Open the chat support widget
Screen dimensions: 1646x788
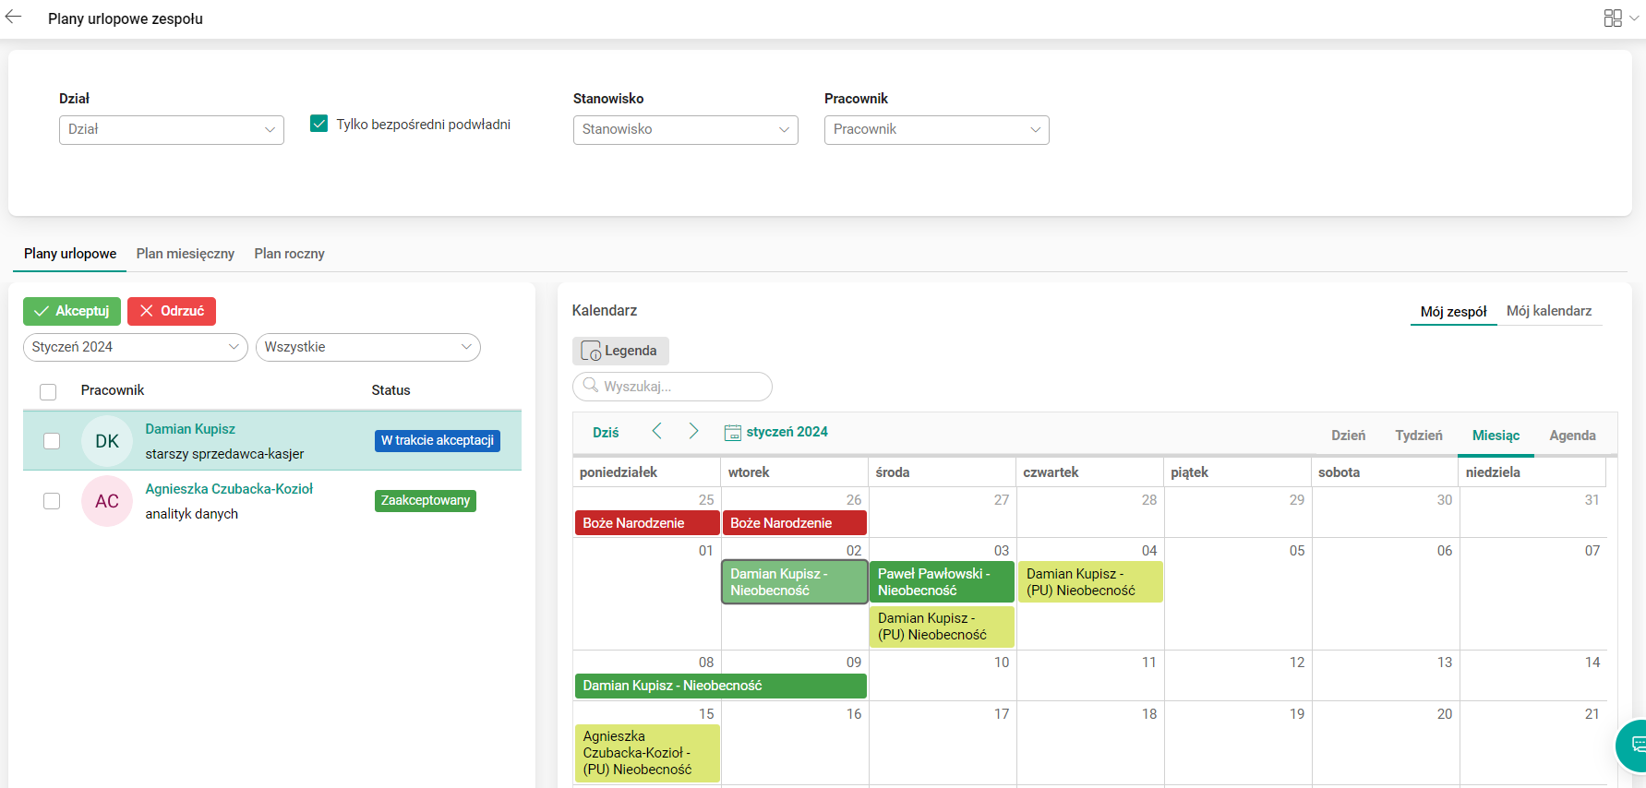click(1636, 745)
